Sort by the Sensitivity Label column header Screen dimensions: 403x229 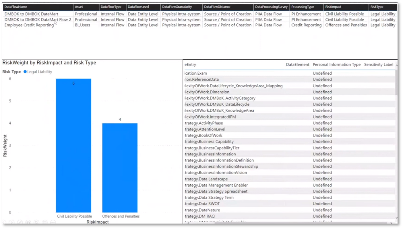(379, 65)
